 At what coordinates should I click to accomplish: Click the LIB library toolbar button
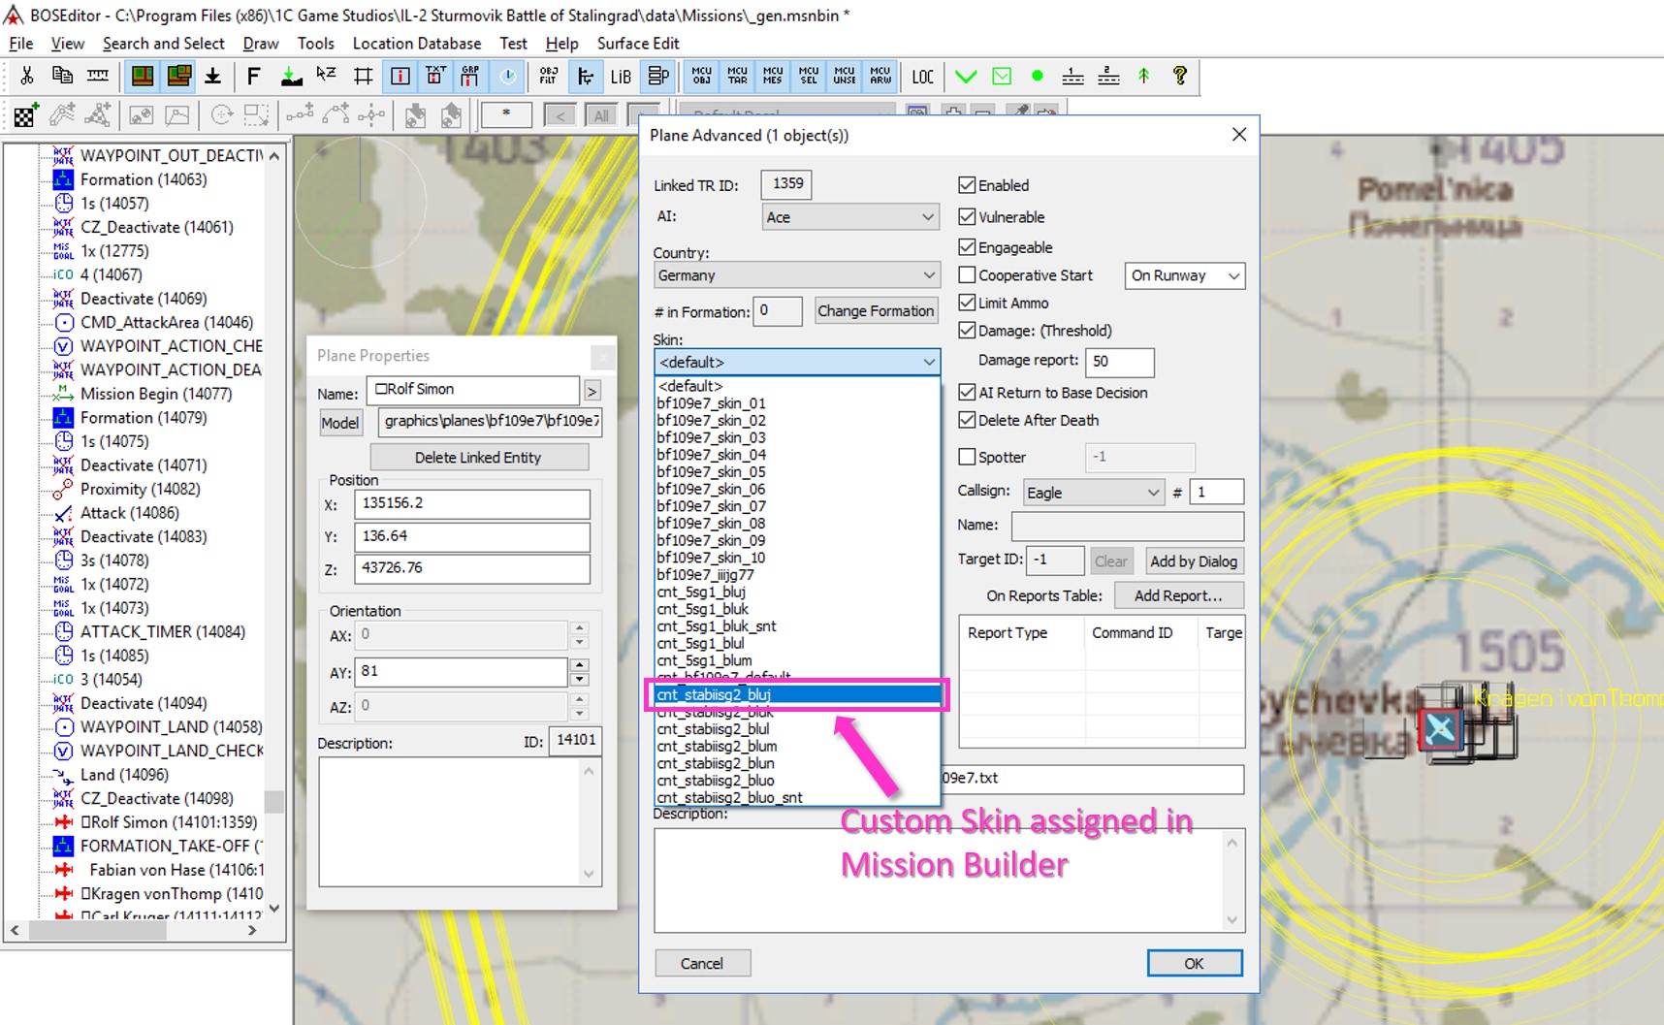[x=621, y=77]
